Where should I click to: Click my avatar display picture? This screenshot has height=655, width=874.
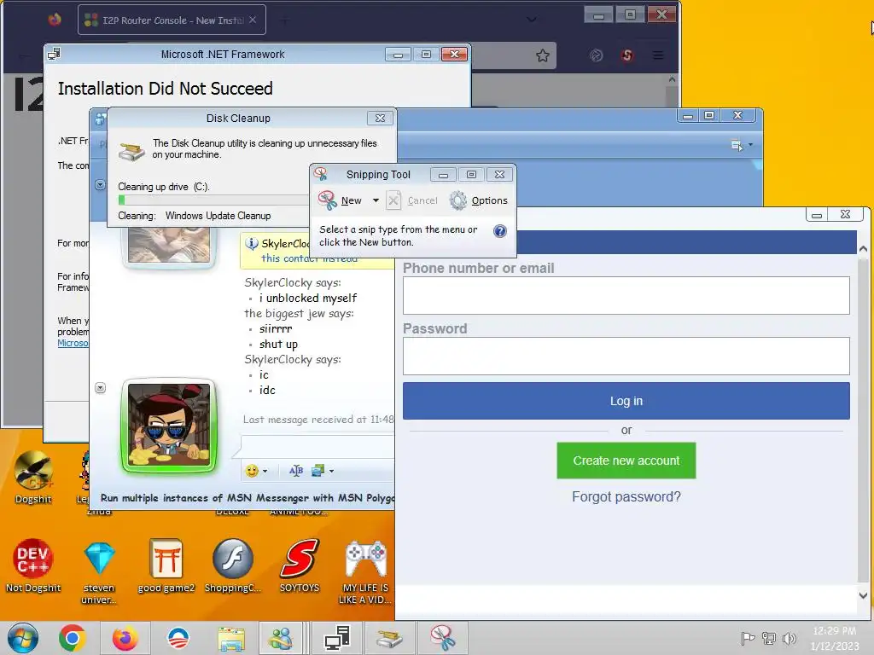[x=169, y=425]
